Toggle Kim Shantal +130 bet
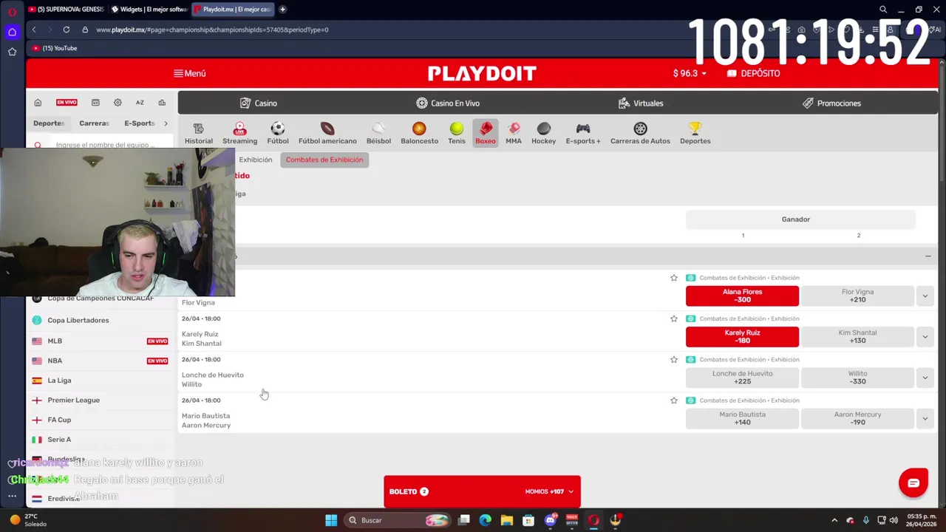 [857, 336]
